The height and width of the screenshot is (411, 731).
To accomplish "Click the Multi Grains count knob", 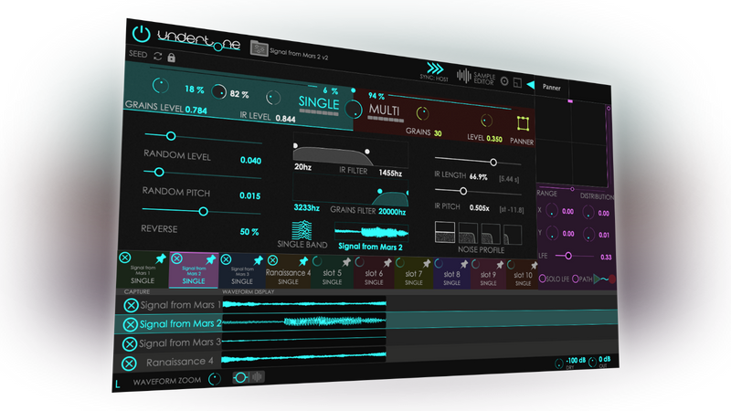I will pyautogui.click(x=422, y=113).
